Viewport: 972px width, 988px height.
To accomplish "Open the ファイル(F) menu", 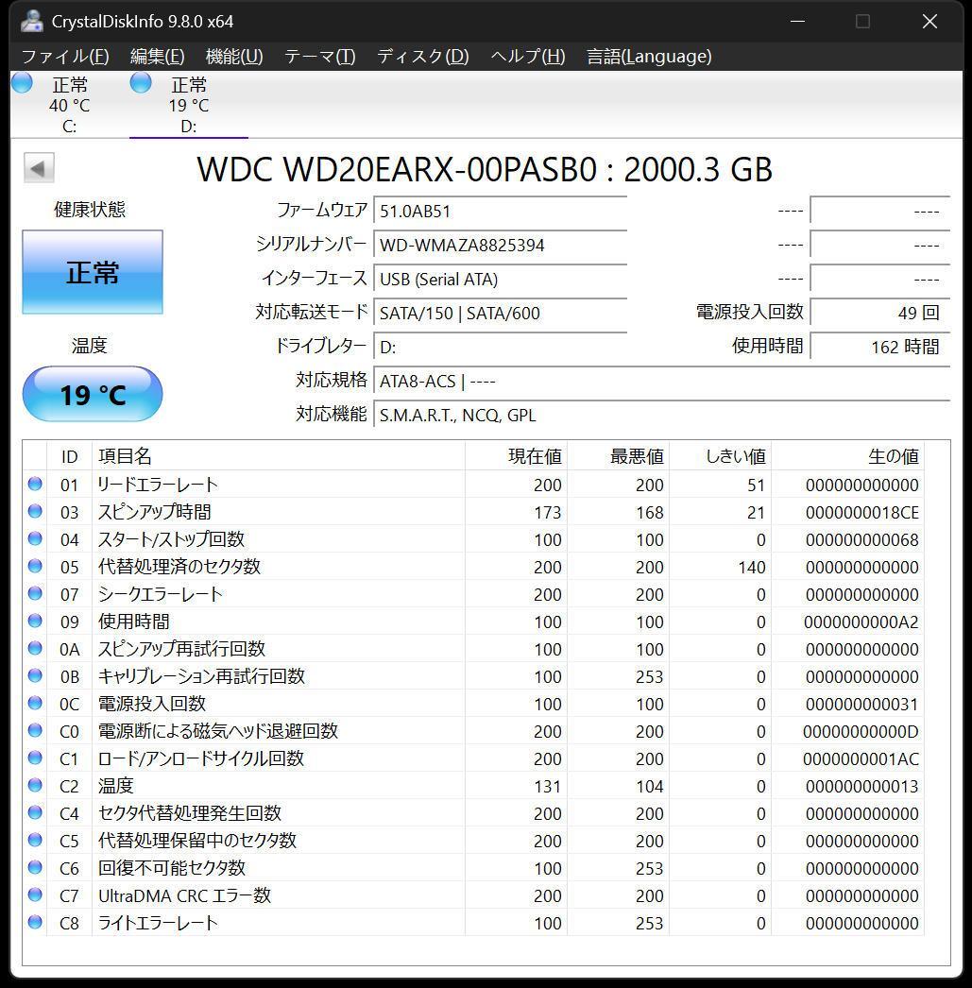I will point(65,57).
